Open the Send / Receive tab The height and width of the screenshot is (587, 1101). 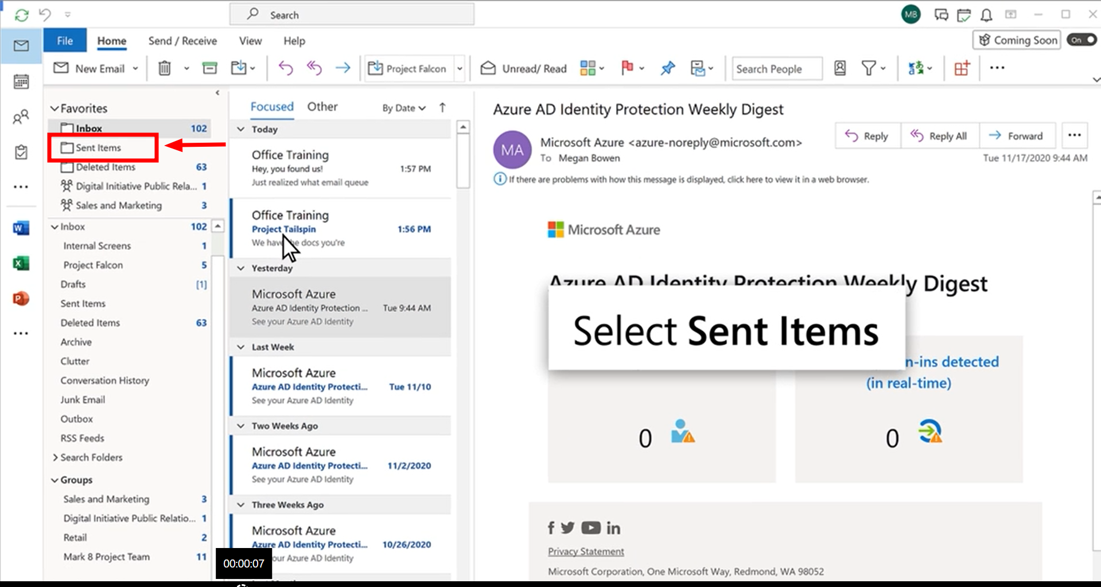(x=182, y=41)
